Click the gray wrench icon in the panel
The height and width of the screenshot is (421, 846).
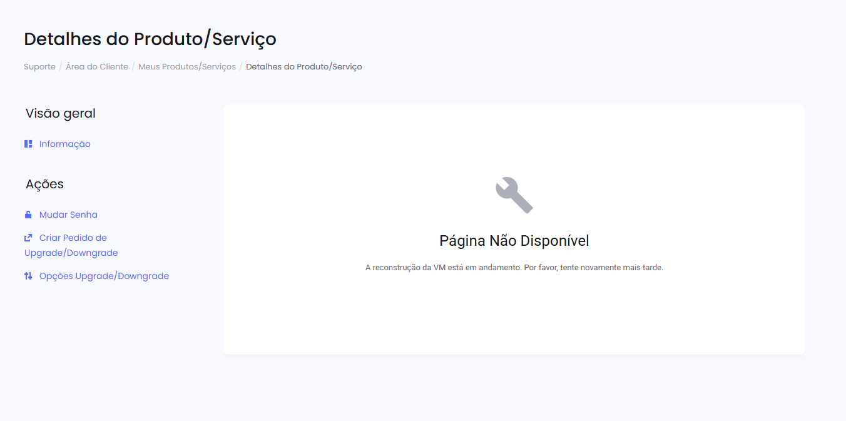[x=514, y=195]
